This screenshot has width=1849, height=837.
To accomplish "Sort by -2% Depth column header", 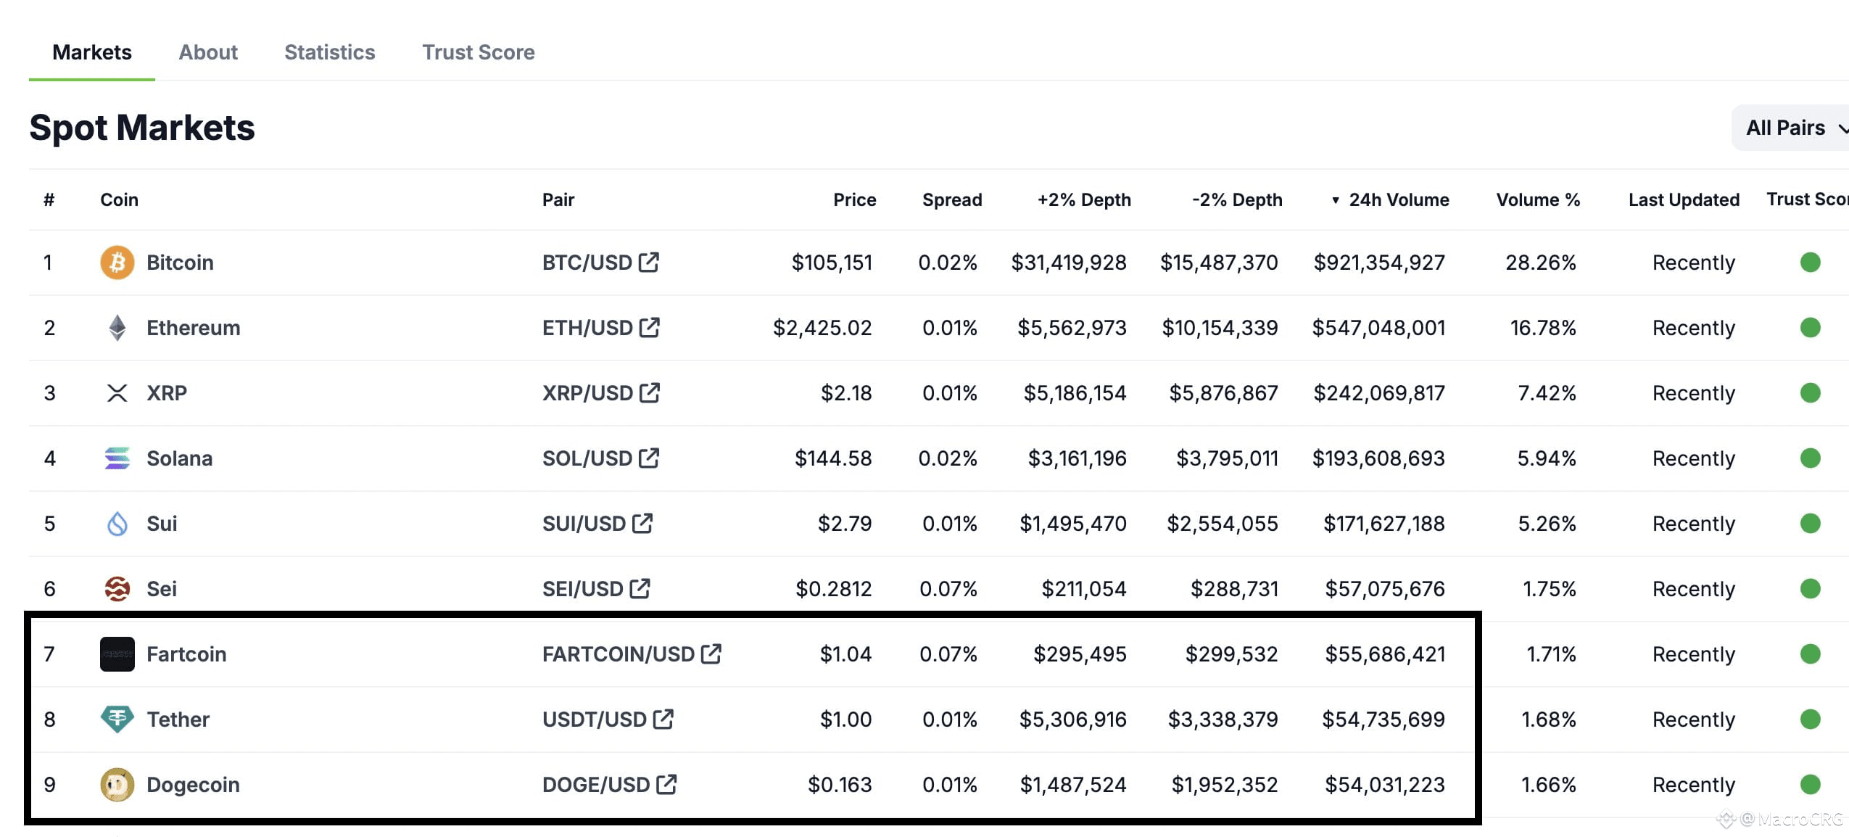I will pos(1237,199).
